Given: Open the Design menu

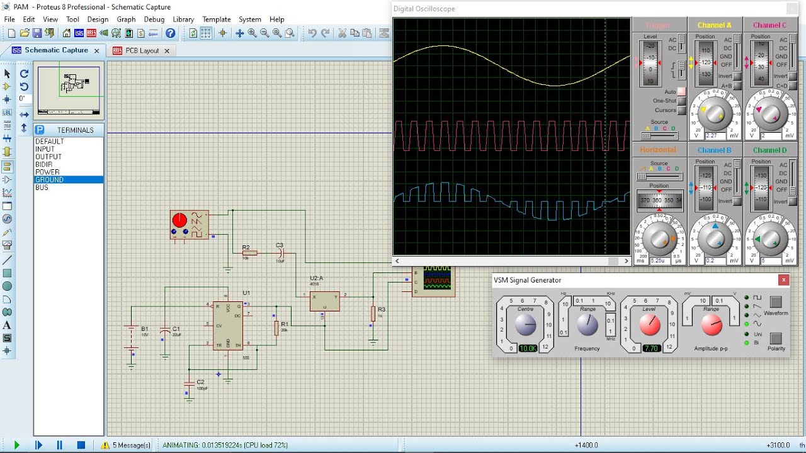Looking at the screenshot, I should 98,20.
